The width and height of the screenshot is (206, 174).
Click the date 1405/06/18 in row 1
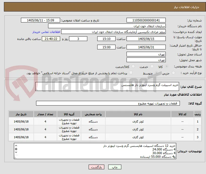[21, 121]
